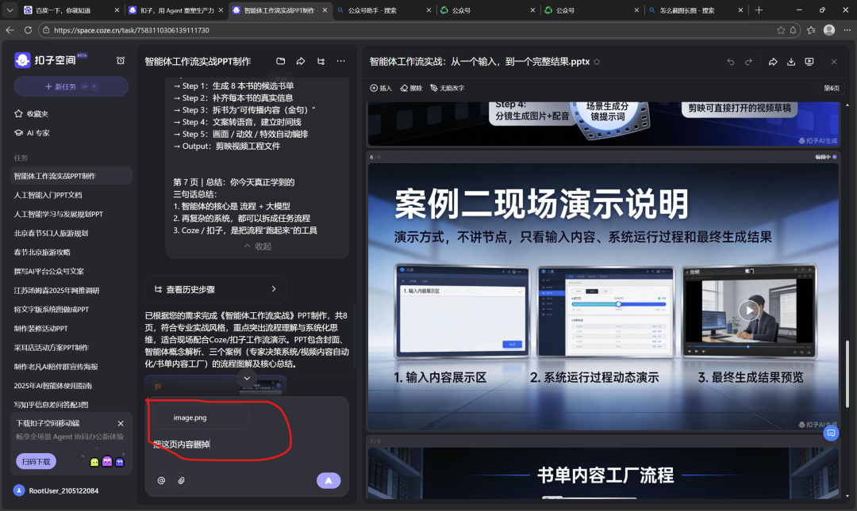
Task: Click image.png attachment chip
Action: (x=201, y=418)
